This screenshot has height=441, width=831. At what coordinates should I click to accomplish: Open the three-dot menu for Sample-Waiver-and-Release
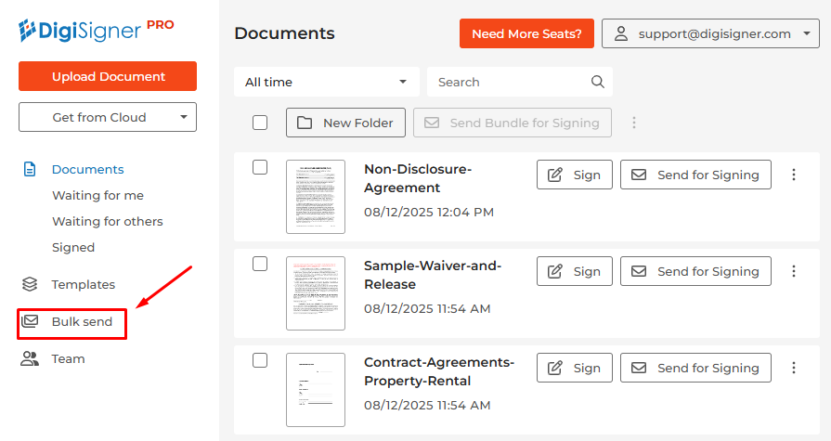click(793, 271)
